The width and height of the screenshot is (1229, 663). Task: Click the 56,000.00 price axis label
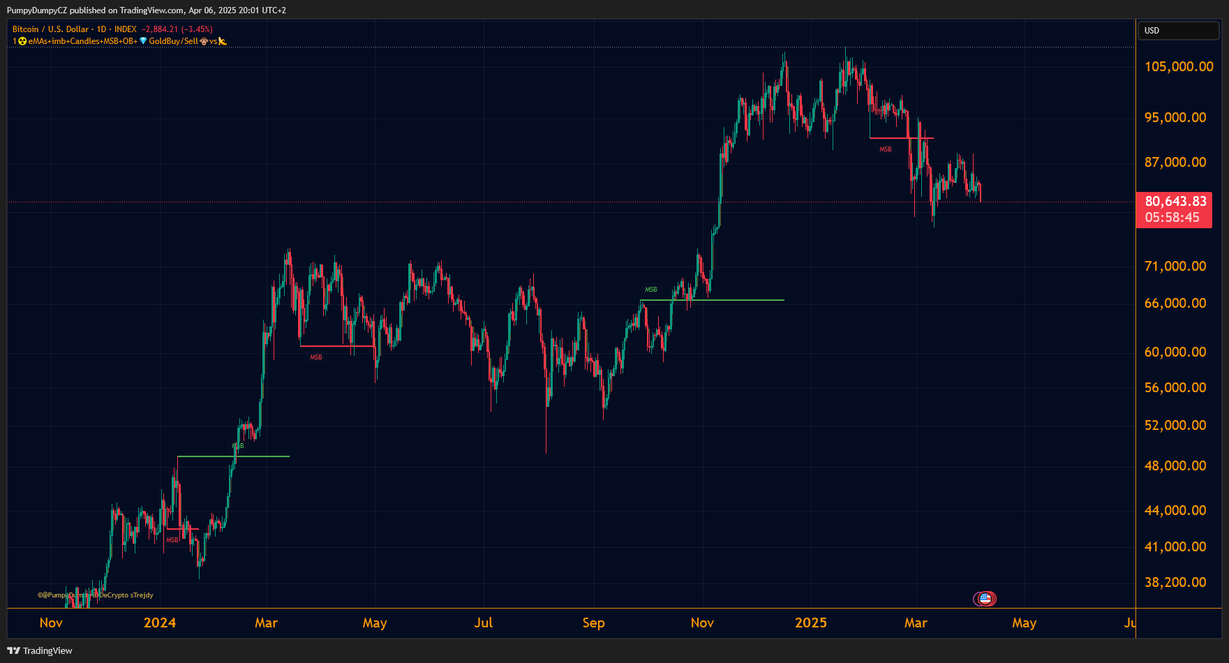pos(1175,387)
